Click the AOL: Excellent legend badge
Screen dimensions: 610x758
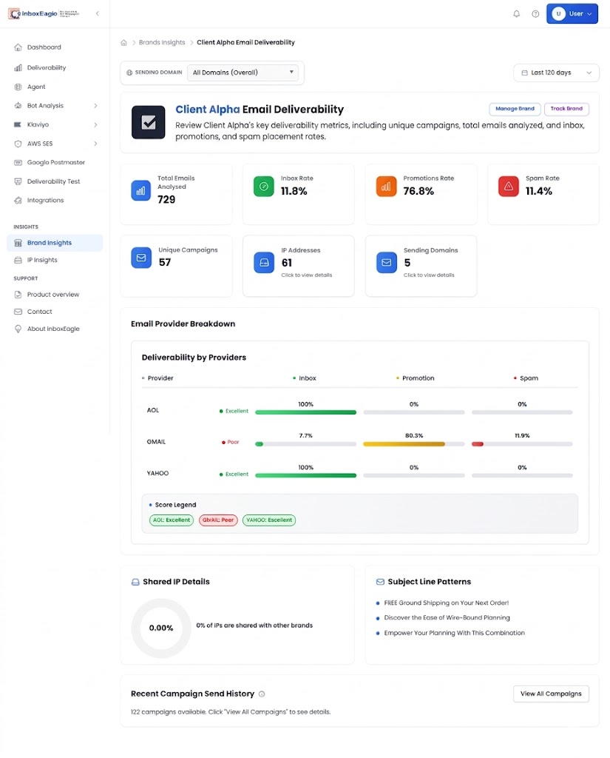[x=172, y=520]
